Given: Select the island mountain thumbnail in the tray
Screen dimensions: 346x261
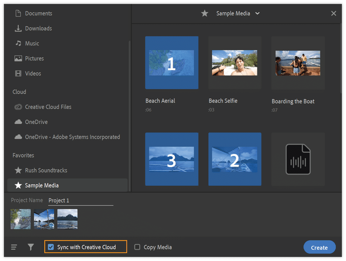Looking at the screenshot, I should click(67, 219).
